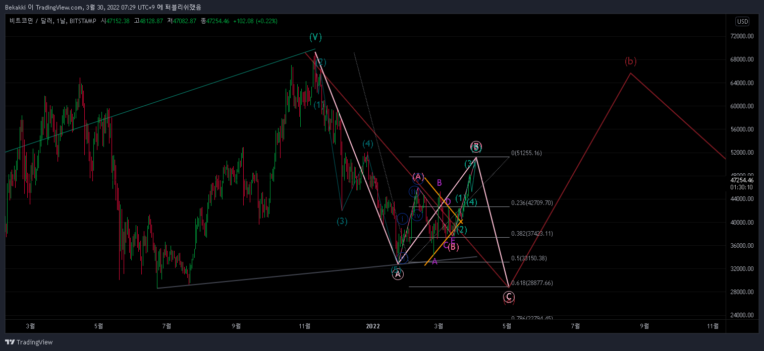Select the Fibonacci 0.618(28877.66) level label
The height and width of the screenshot is (351, 764).
click(532, 283)
